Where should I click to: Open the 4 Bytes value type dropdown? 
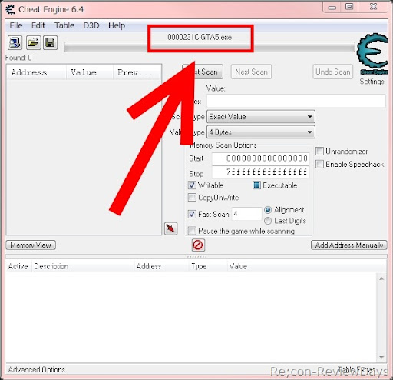[x=261, y=132]
